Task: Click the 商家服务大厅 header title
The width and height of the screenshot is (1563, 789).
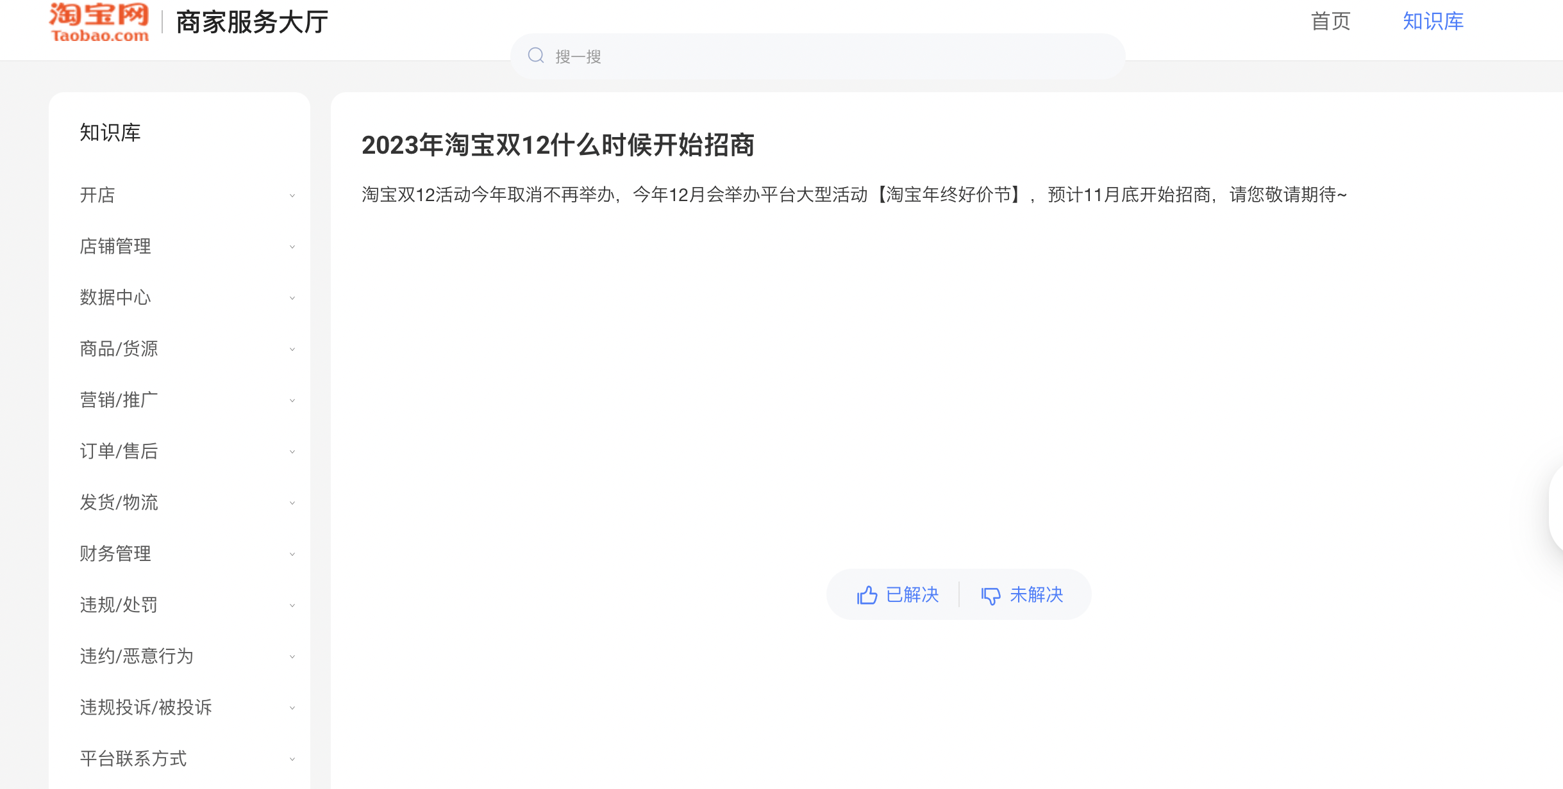Action: tap(252, 22)
